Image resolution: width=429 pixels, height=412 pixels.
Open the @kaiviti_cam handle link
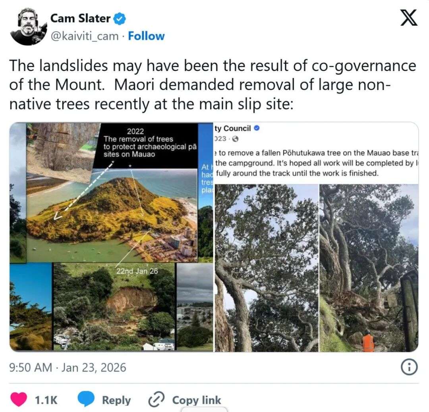coord(84,36)
